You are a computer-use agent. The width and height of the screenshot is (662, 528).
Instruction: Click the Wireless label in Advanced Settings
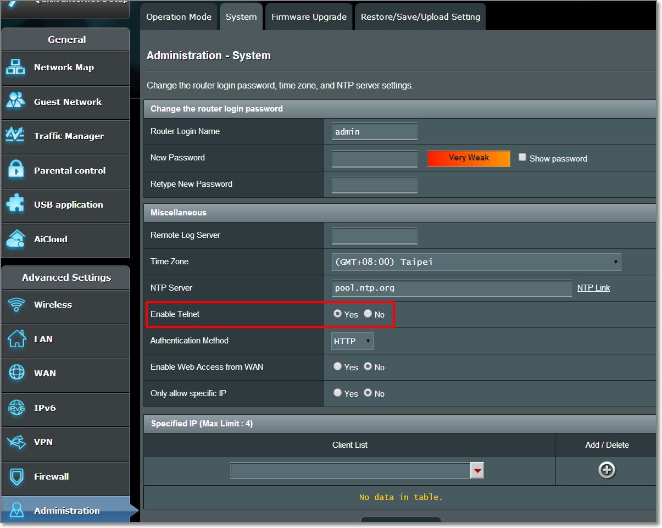53,304
